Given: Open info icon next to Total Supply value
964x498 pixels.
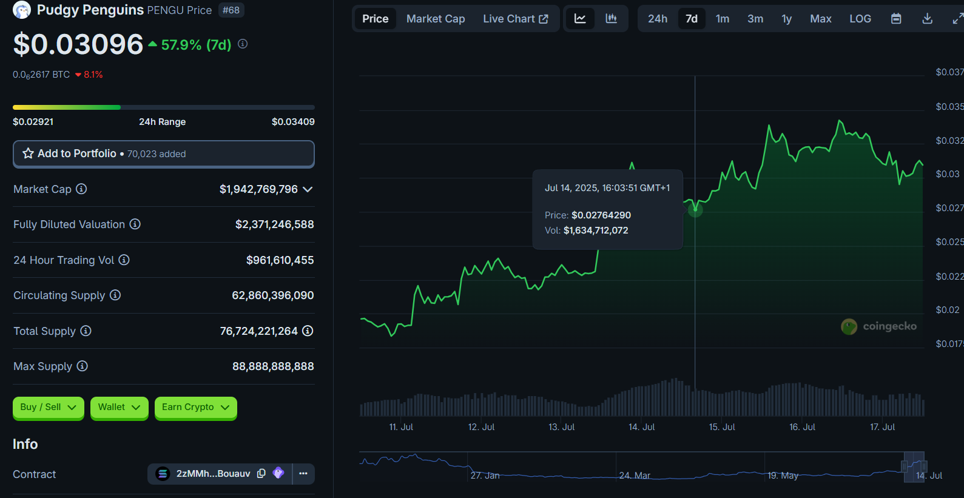Looking at the screenshot, I should coord(308,331).
